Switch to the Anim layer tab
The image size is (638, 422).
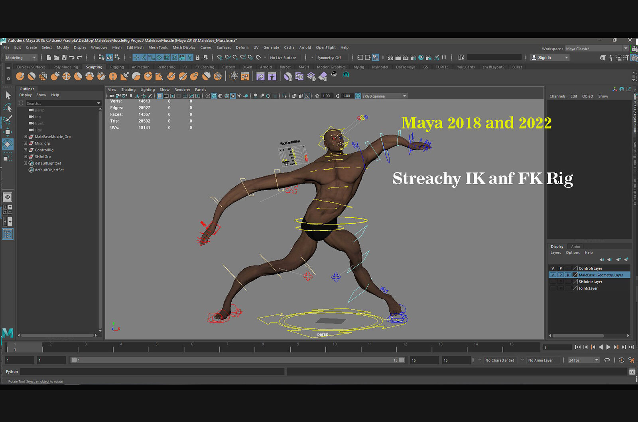point(575,247)
